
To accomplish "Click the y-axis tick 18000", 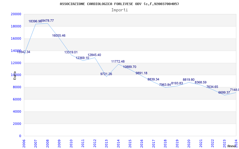I will pos(16,26).
